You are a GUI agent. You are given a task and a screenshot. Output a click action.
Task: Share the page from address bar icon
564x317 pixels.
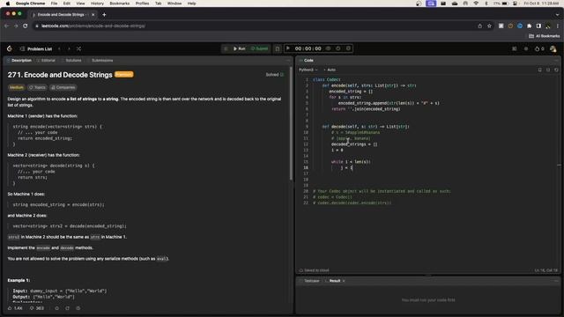click(x=479, y=26)
